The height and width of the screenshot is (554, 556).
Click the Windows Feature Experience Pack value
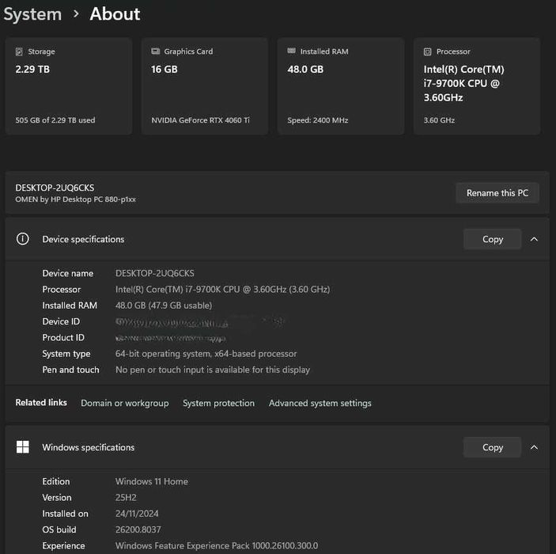[x=217, y=546]
